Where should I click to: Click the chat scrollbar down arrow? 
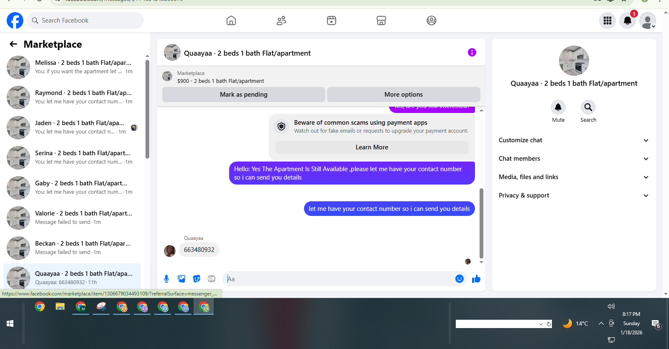[x=481, y=262]
